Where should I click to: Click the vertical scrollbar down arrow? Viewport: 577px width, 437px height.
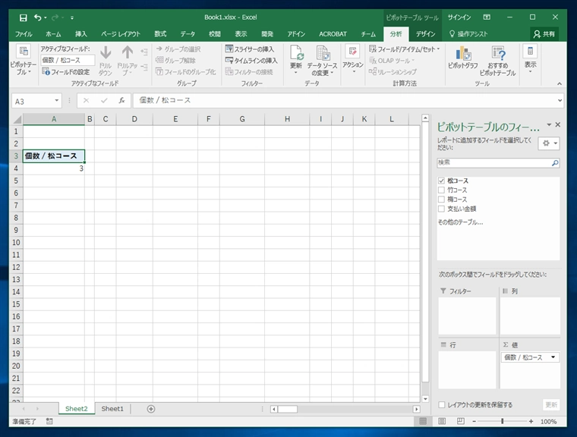point(425,399)
